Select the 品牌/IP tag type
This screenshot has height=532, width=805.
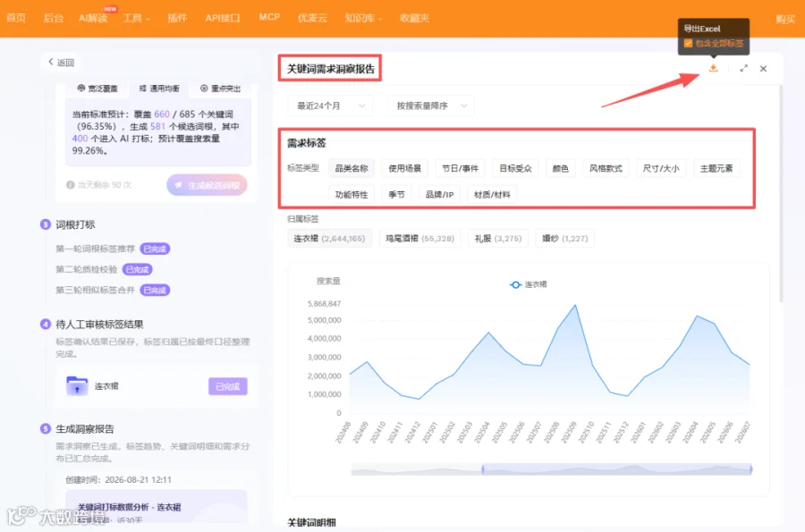pos(439,194)
